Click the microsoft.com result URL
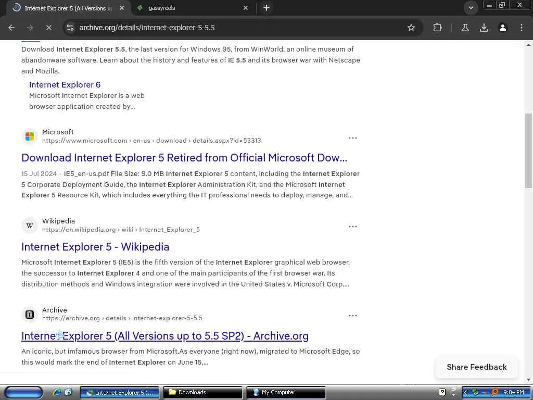The image size is (533, 400). pos(151,141)
